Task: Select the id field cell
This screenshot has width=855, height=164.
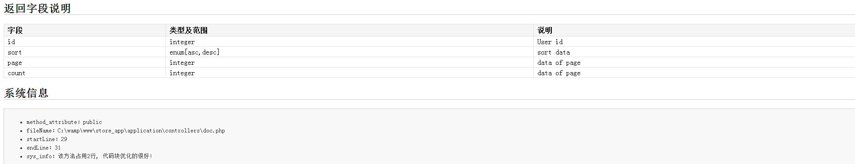Action: coord(85,42)
